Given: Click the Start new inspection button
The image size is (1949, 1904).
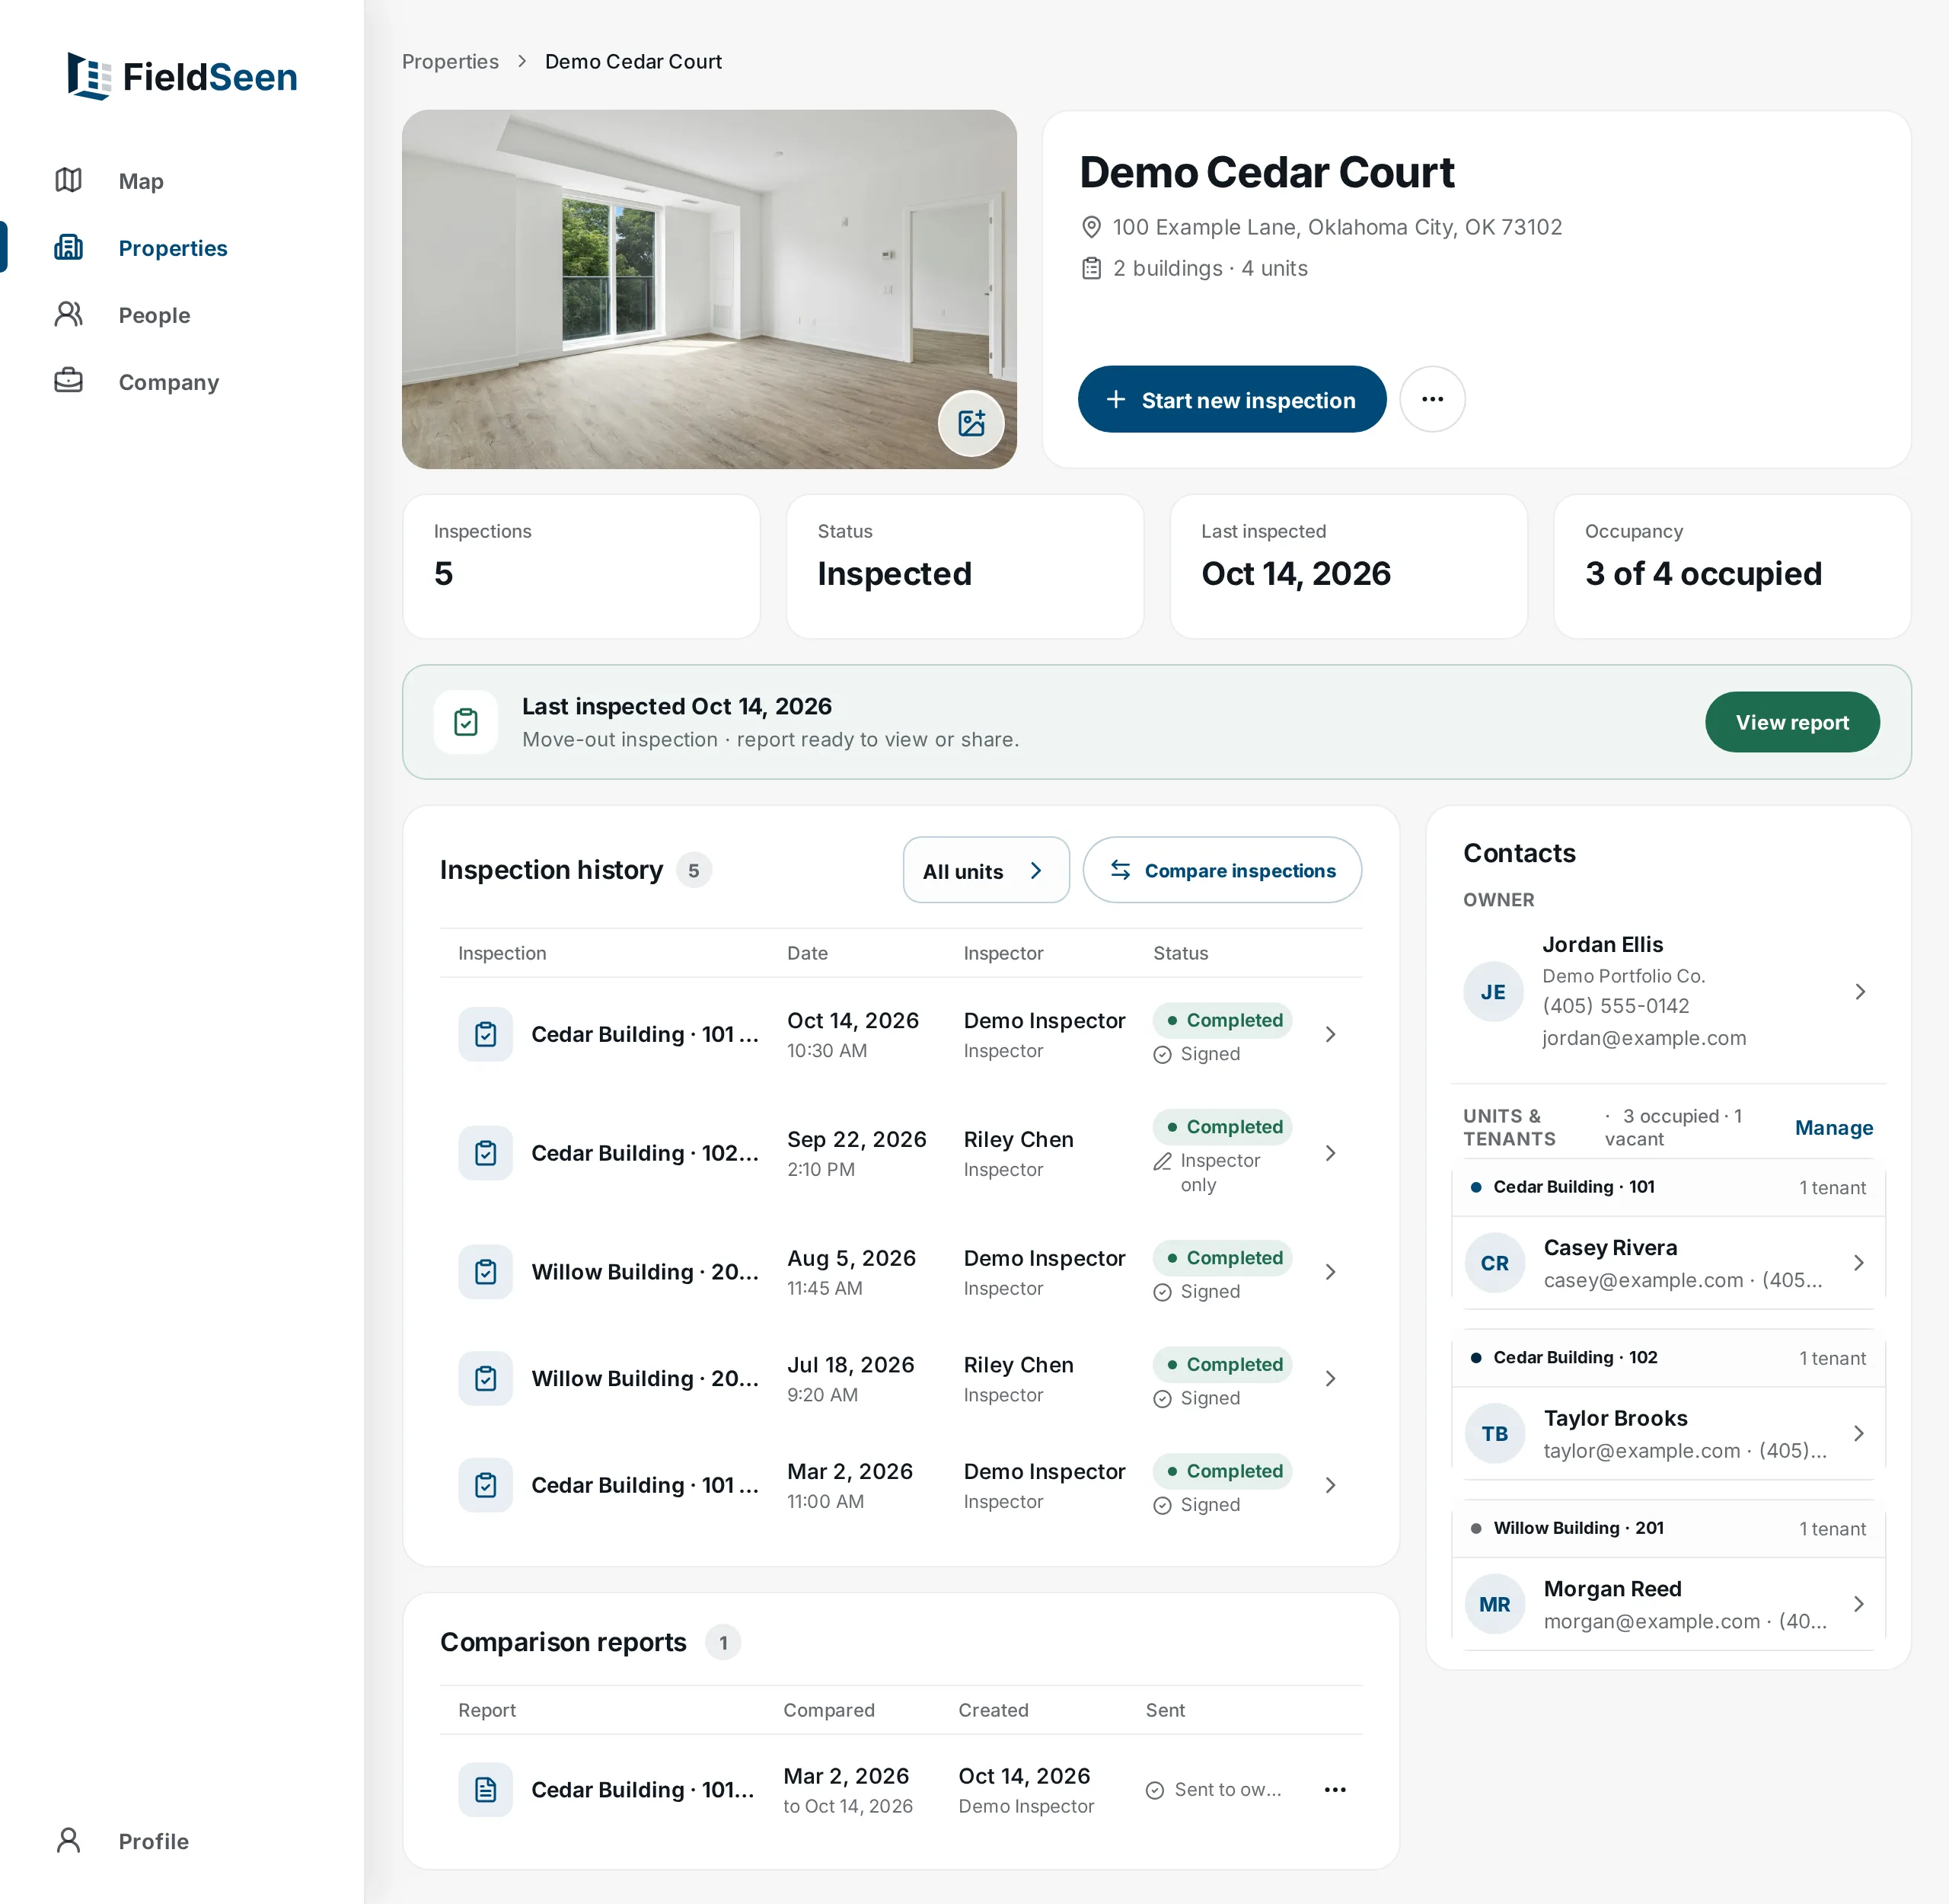Looking at the screenshot, I should tap(1231, 400).
